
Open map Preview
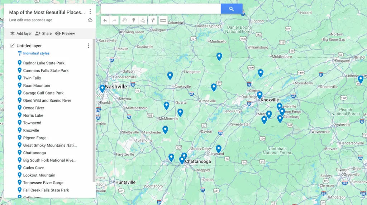tap(65, 33)
